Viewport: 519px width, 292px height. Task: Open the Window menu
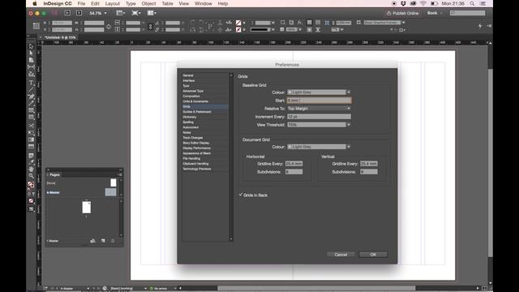click(x=203, y=3)
